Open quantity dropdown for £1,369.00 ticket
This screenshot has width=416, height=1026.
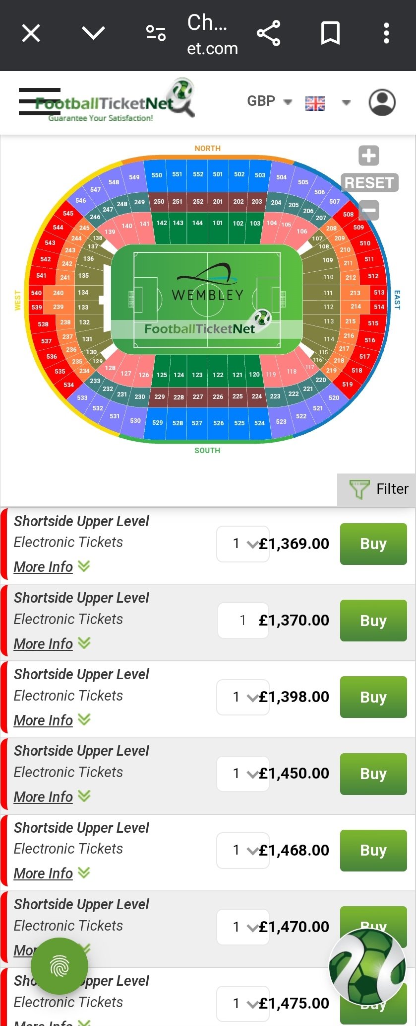click(243, 544)
